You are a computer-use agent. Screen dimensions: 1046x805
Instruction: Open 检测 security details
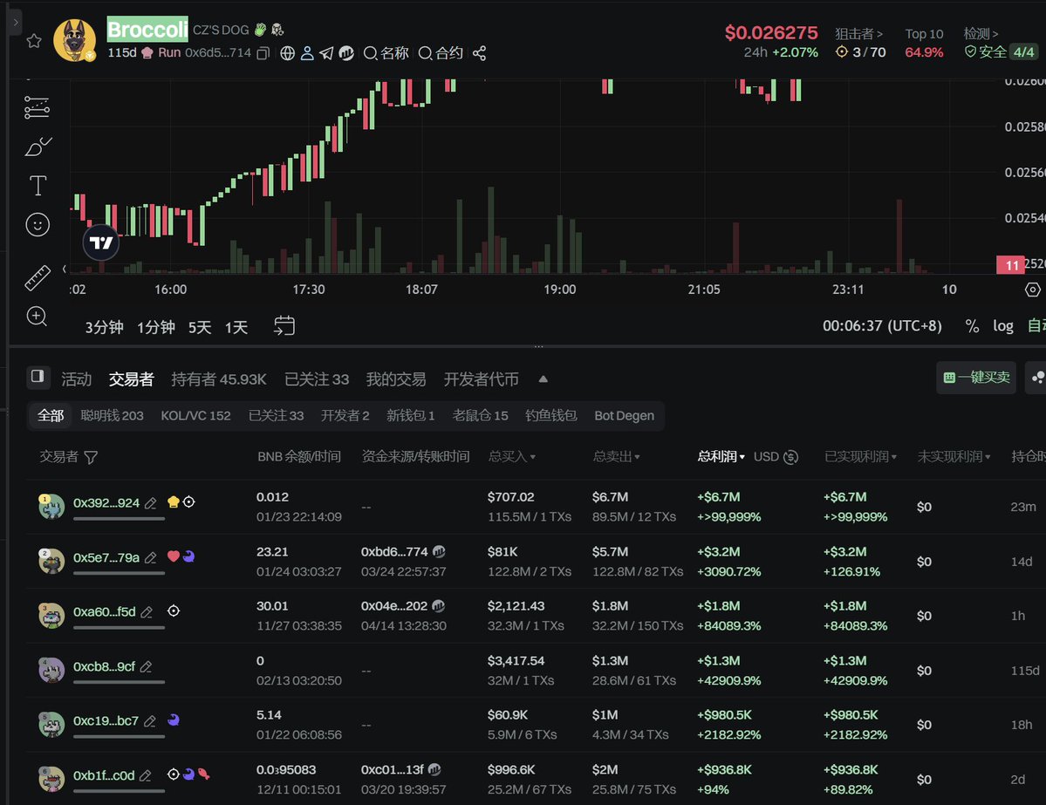[x=981, y=33]
